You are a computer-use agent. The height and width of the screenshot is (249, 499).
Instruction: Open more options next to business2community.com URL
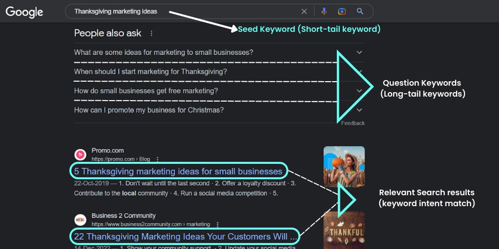218,225
